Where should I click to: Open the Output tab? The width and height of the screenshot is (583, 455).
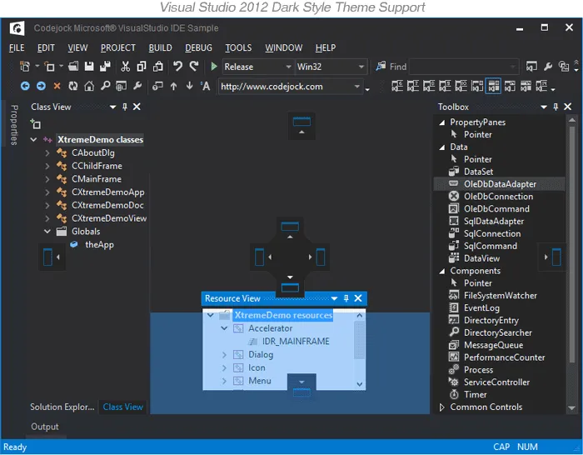45,427
